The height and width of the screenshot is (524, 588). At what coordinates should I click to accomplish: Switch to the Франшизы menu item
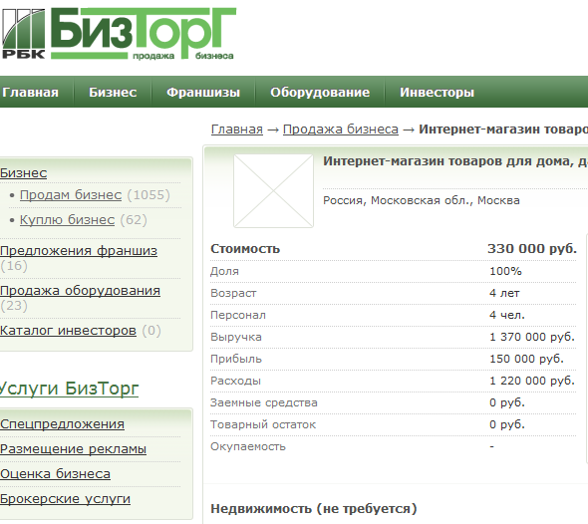(203, 93)
